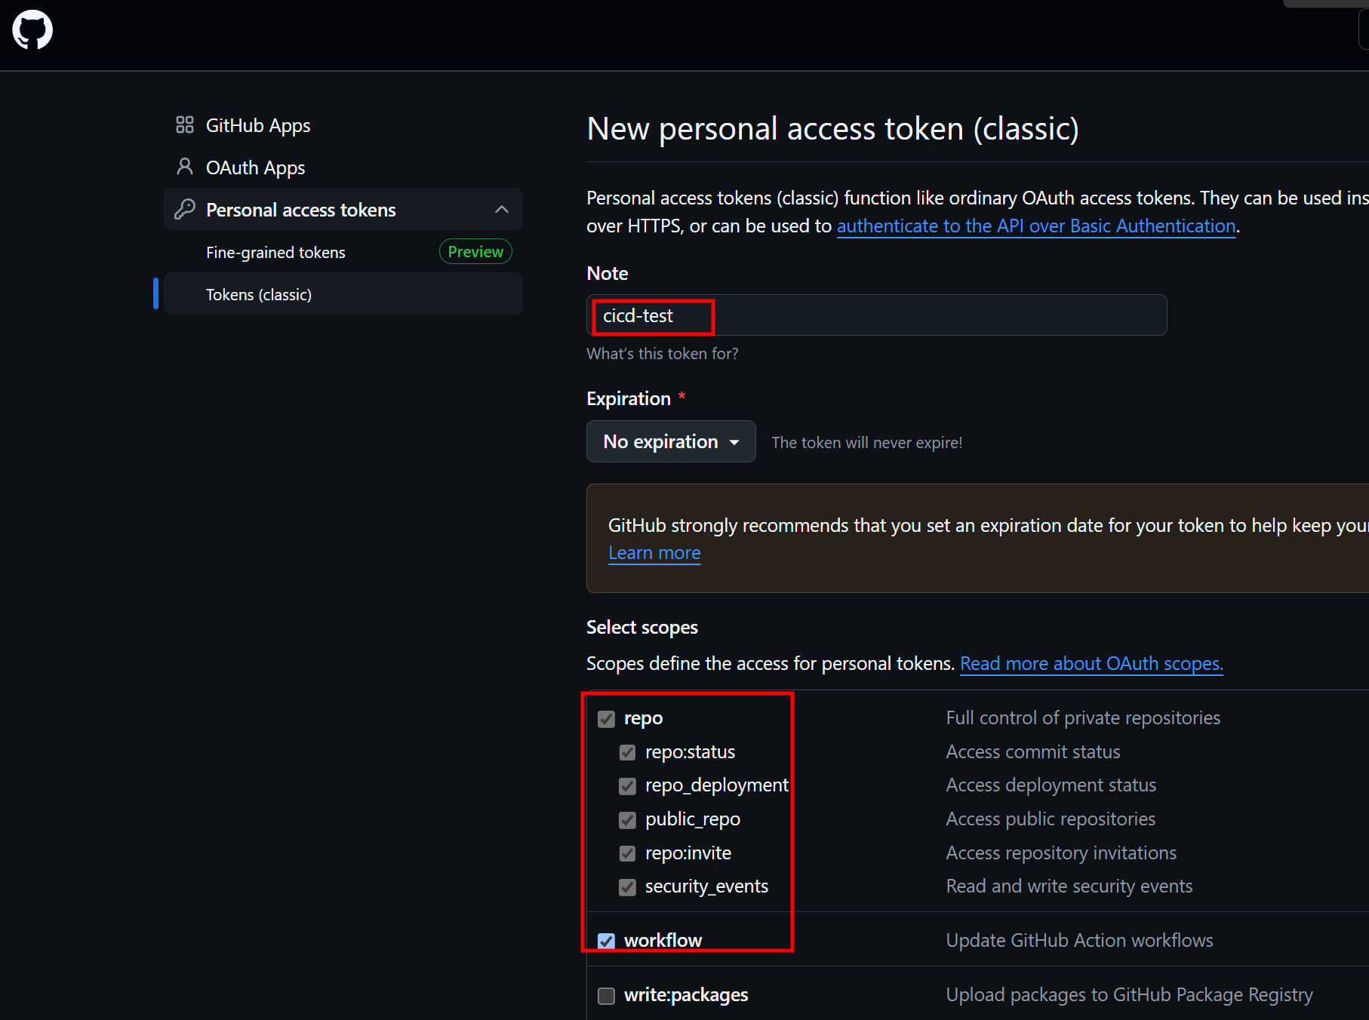Click the 'Read and write security events' description

(1069, 886)
